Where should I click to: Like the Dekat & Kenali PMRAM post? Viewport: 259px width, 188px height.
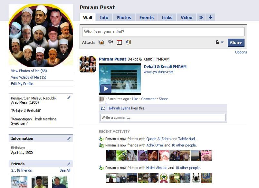(135, 99)
